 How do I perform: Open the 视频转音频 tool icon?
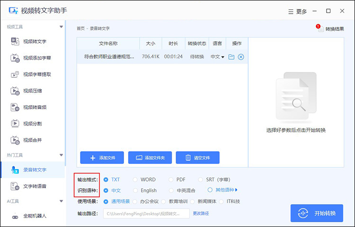15,107
